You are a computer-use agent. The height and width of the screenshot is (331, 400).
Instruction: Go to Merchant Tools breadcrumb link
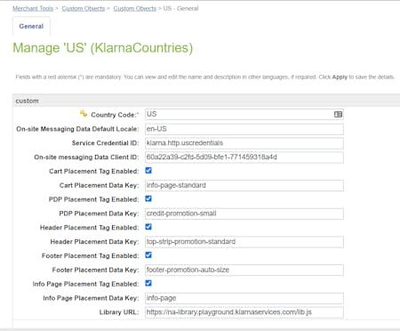(33, 9)
